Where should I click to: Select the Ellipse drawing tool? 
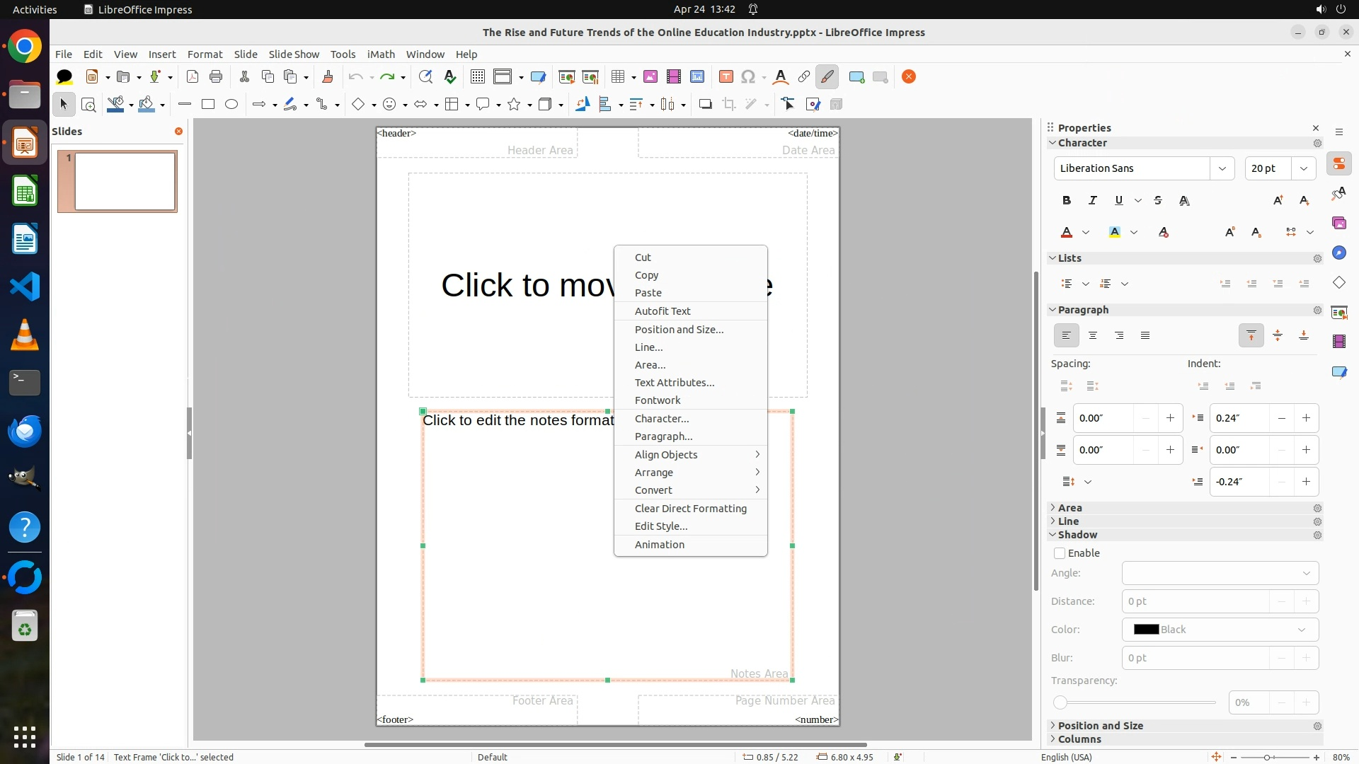point(231,105)
